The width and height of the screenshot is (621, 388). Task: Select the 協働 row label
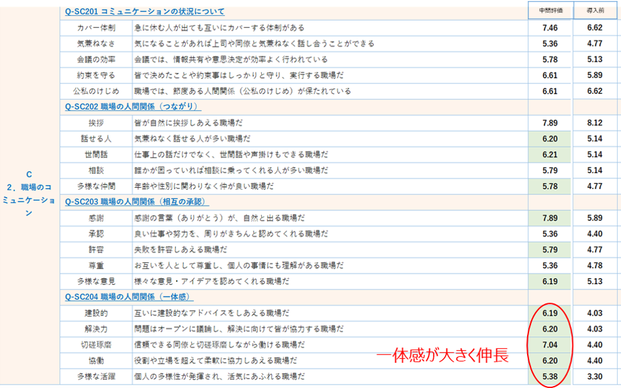96,361
